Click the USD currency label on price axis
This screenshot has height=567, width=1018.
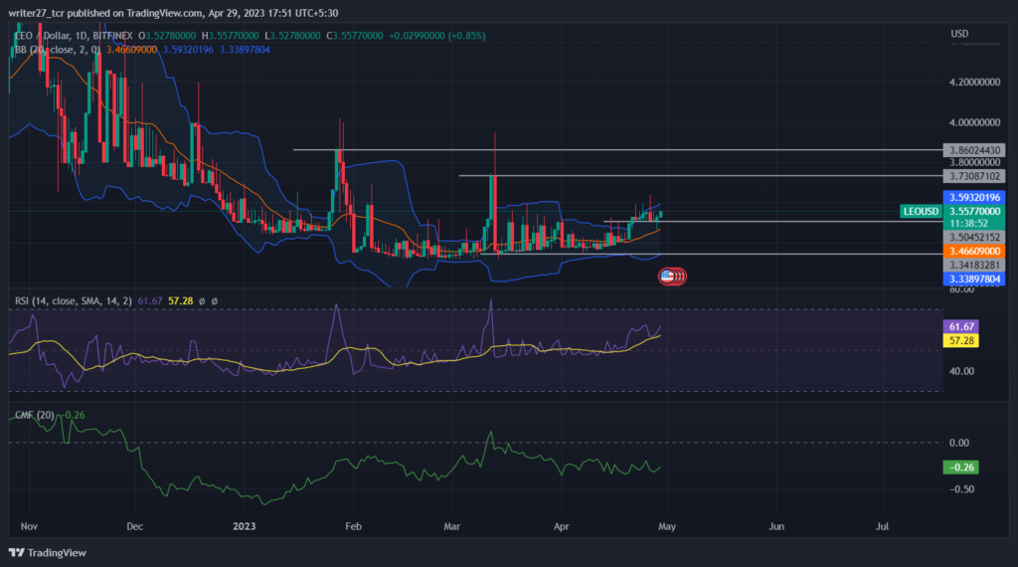[x=959, y=34]
